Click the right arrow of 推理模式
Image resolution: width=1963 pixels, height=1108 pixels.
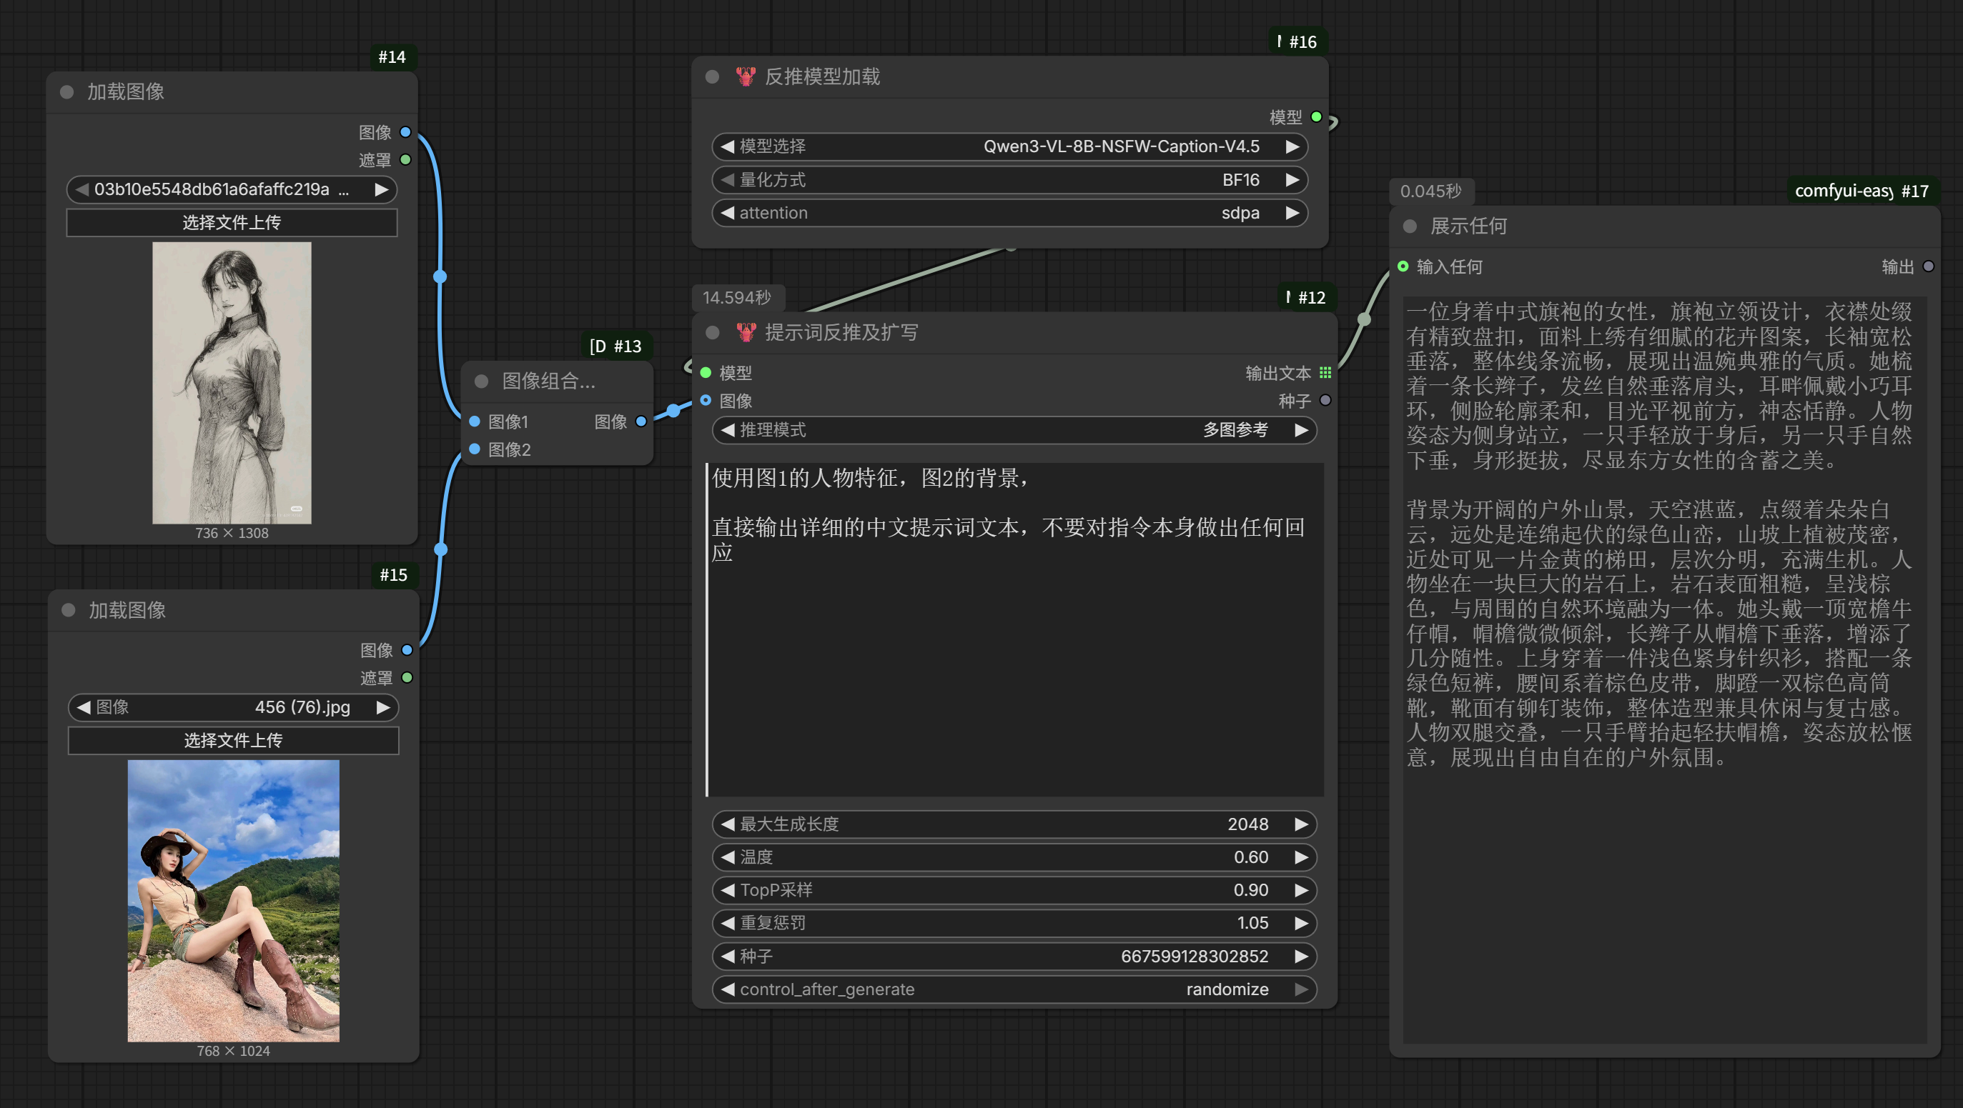[x=1302, y=430]
